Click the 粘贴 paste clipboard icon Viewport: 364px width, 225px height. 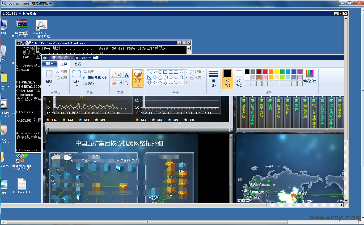[x=49, y=74]
